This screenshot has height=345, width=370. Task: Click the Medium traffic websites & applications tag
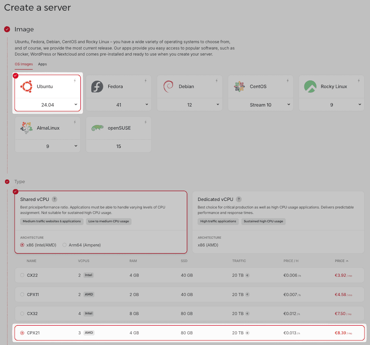tap(52, 221)
